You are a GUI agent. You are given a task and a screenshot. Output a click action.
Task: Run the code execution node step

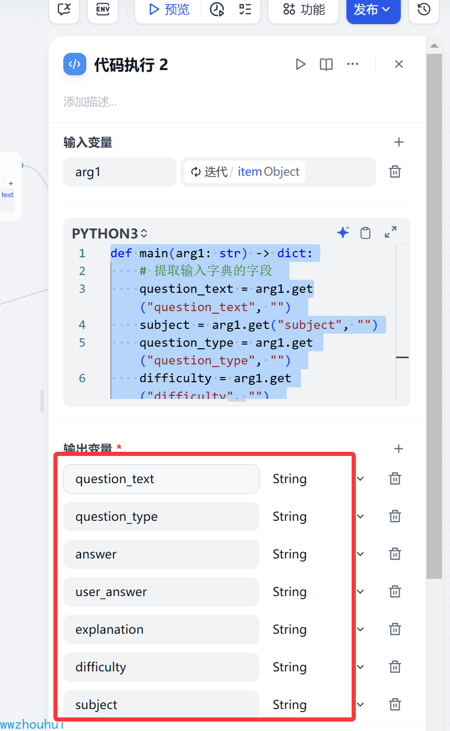300,64
